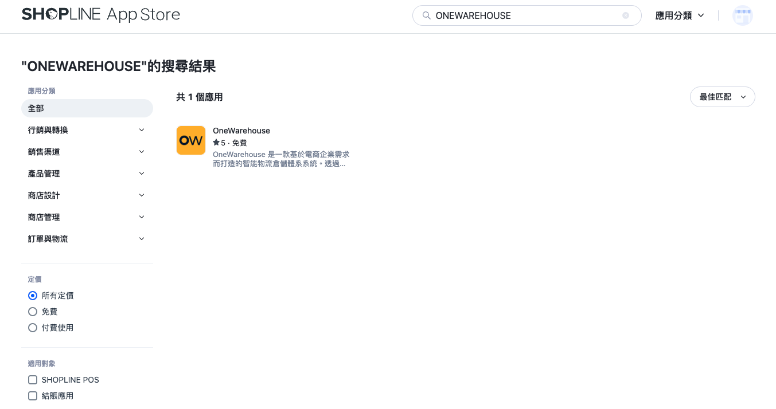
Task: Focus the search field containing ONEWAREHOUSE
Action: [x=527, y=15]
